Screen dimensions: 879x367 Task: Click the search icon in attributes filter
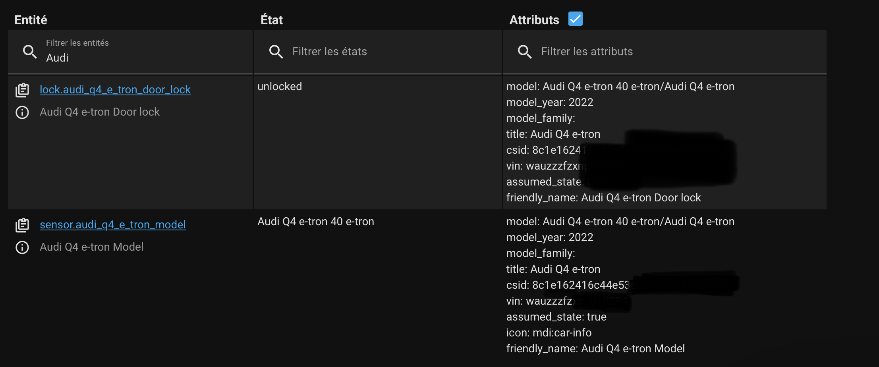pyautogui.click(x=525, y=52)
